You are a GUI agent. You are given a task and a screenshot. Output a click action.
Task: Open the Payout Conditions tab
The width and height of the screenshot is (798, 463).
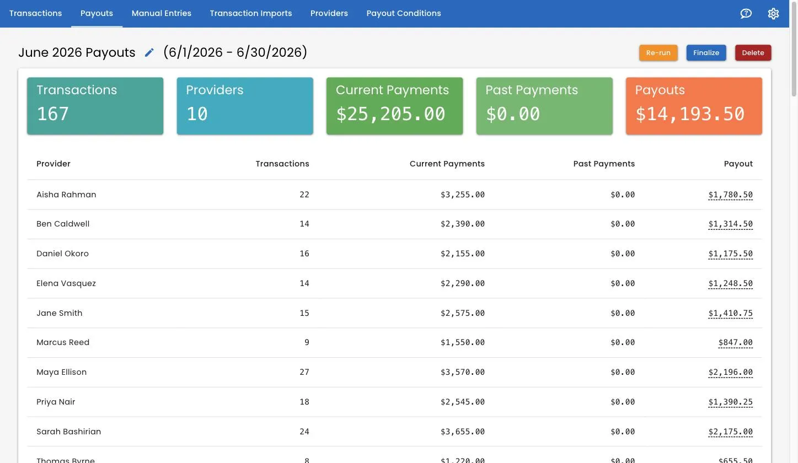404,13
